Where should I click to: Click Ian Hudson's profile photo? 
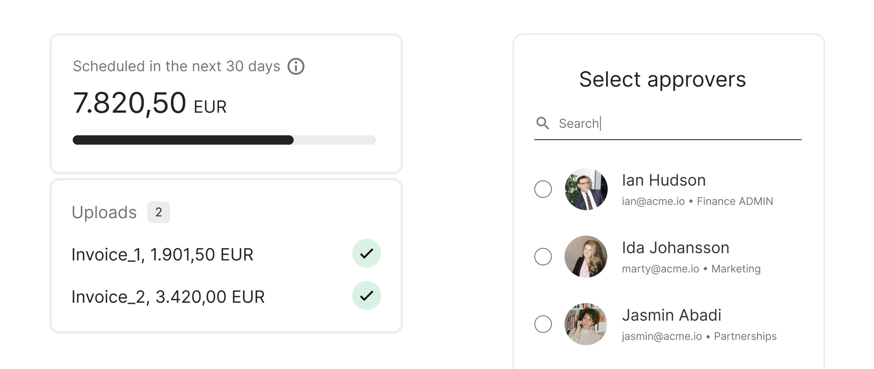click(586, 189)
